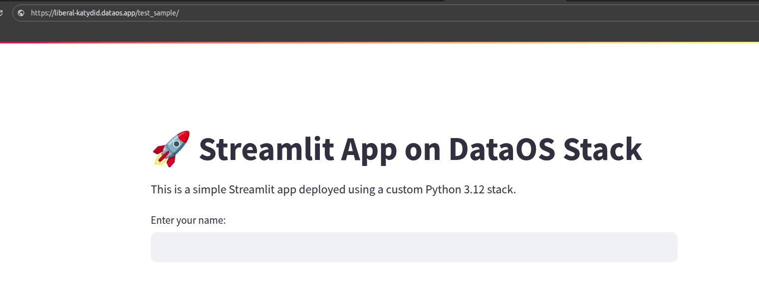Click the Enter your name label

click(x=188, y=220)
